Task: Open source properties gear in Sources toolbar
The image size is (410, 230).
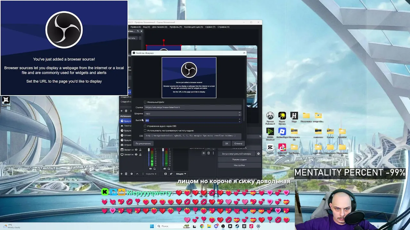Action: pyautogui.click(x=131, y=174)
